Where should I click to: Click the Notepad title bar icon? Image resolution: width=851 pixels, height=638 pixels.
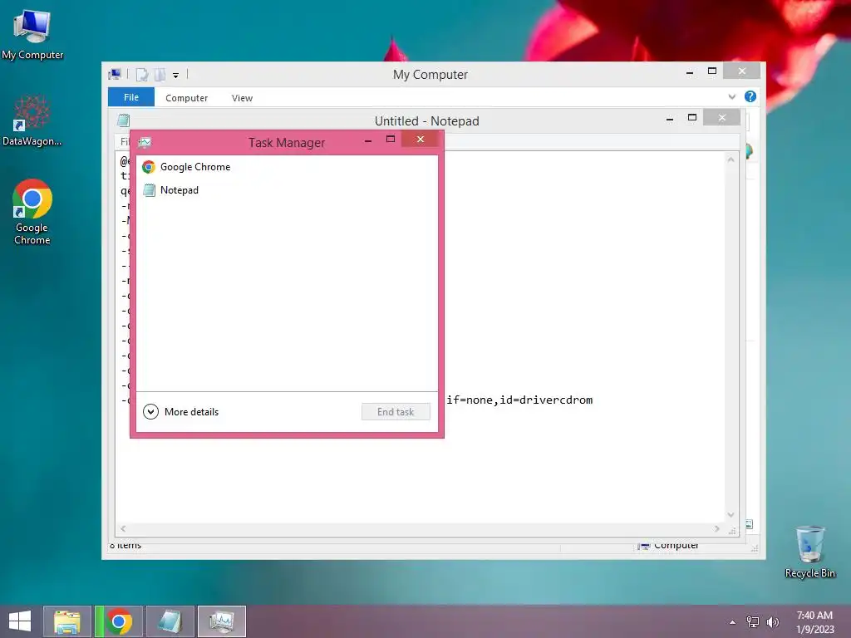124,120
